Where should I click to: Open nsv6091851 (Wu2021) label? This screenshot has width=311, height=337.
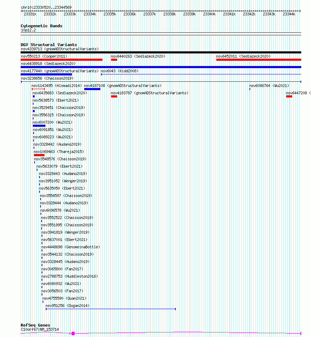pyautogui.click(x=53, y=130)
